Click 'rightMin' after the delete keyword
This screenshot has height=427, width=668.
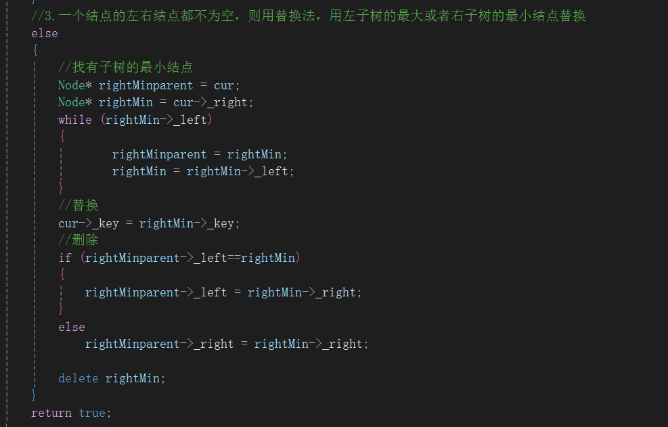132,378
